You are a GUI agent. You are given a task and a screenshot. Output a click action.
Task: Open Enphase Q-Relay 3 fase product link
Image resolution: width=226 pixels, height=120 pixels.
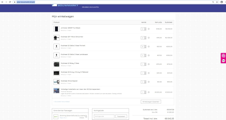(70, 63)
